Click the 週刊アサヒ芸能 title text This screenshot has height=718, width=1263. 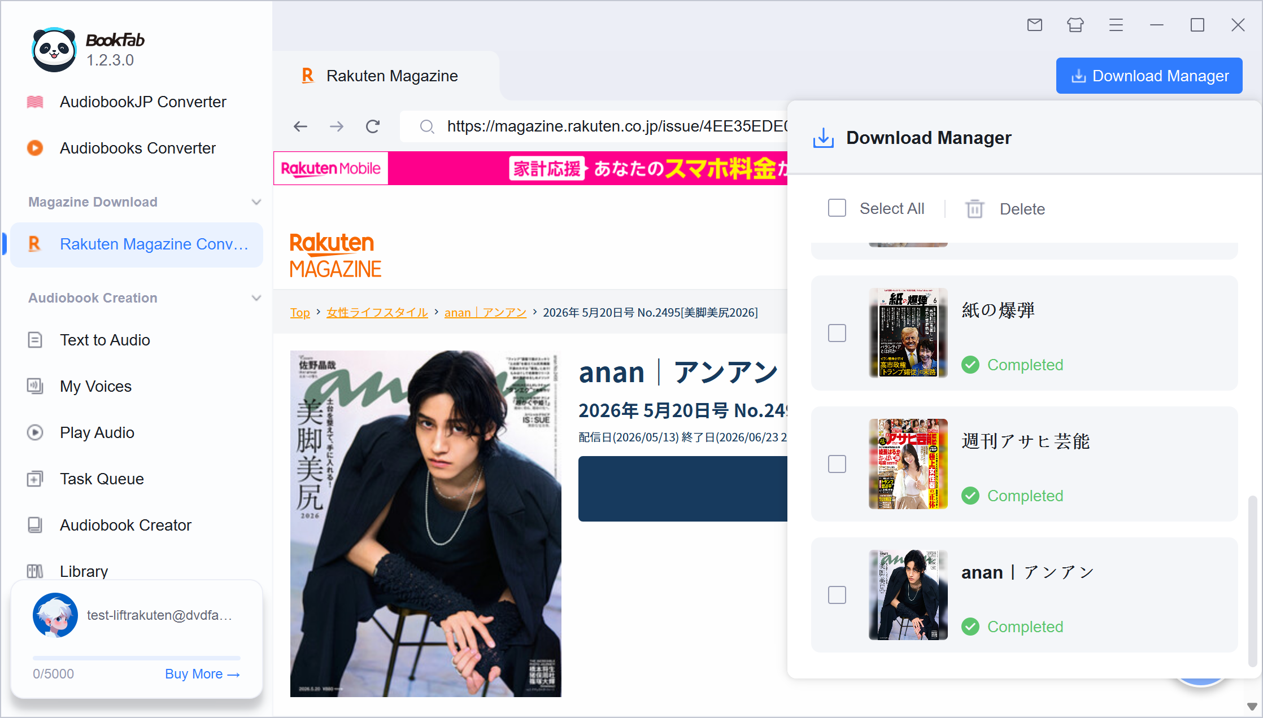(1026, 441)
